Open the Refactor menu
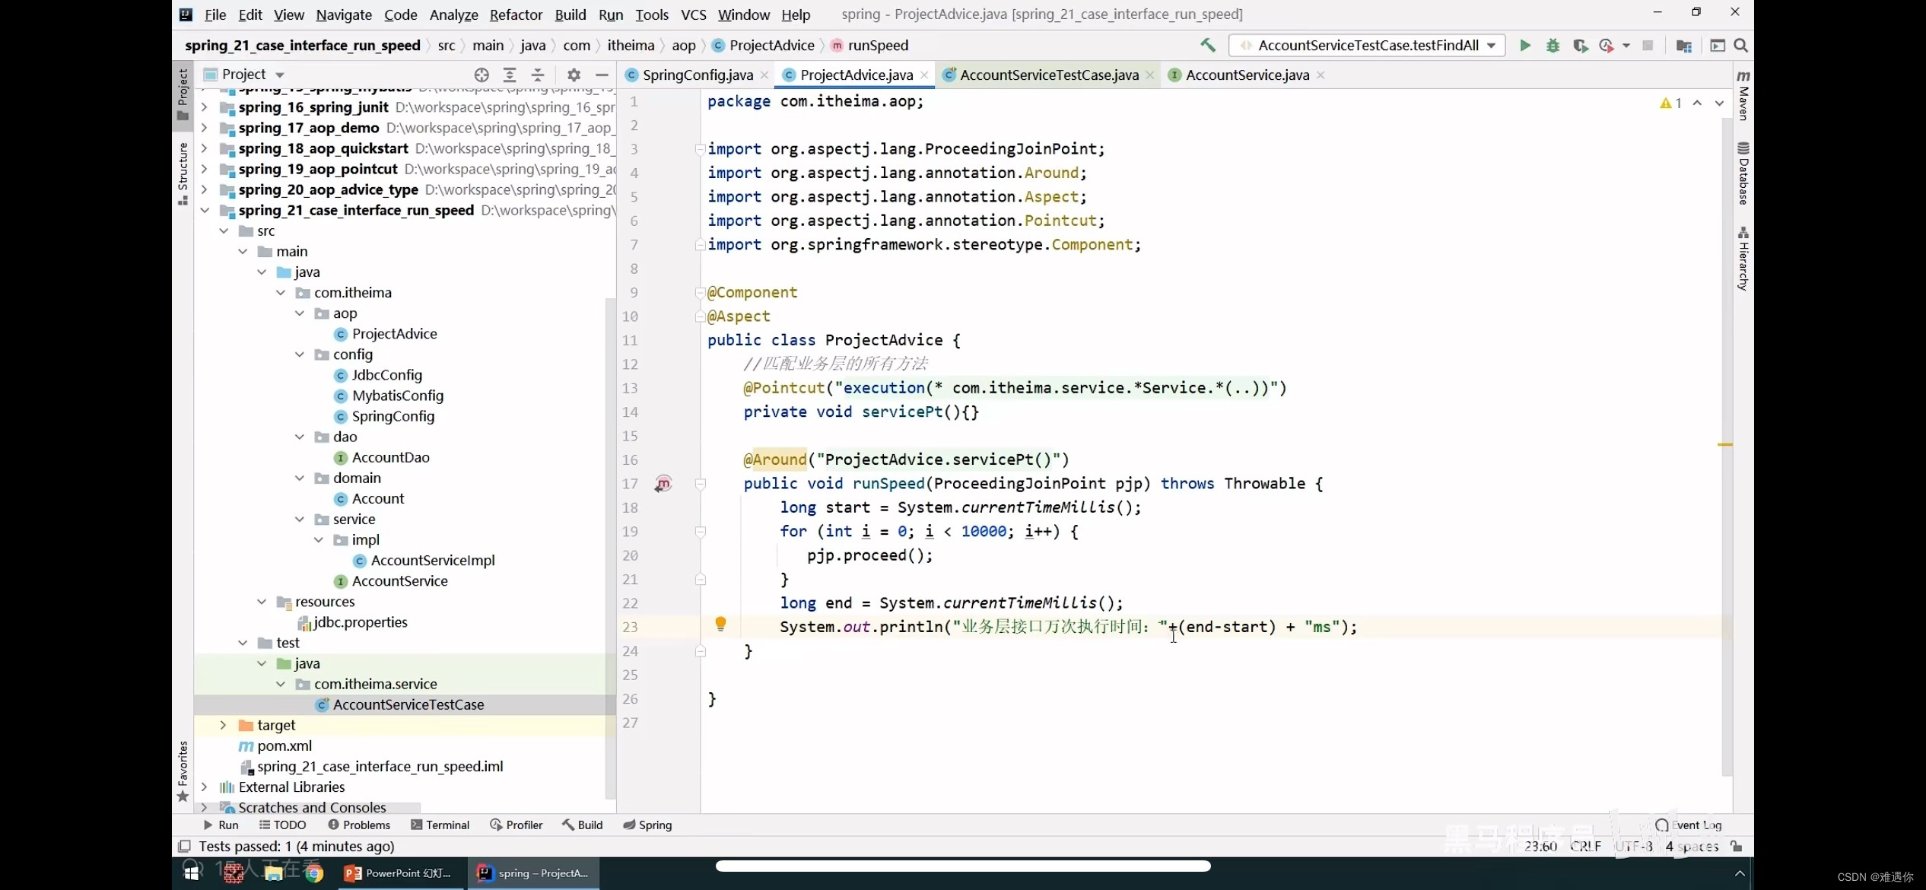The image size is (1926, 890). tap(516, 14)
